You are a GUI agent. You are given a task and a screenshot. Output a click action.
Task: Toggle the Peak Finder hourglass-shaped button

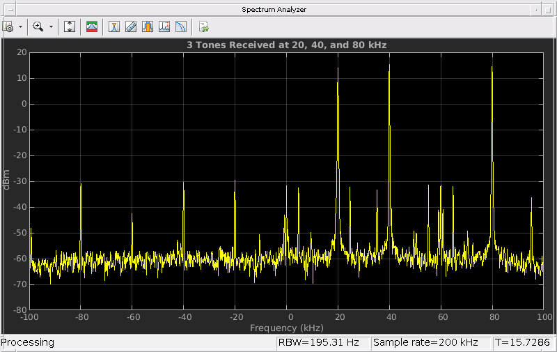pyautogui.click(x=113, y=26)
